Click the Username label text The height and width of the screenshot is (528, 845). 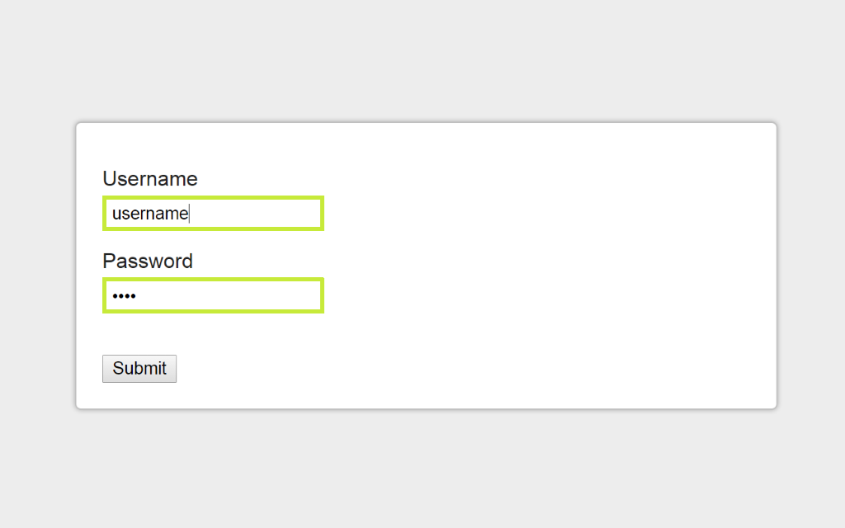[x=150, y=178]
